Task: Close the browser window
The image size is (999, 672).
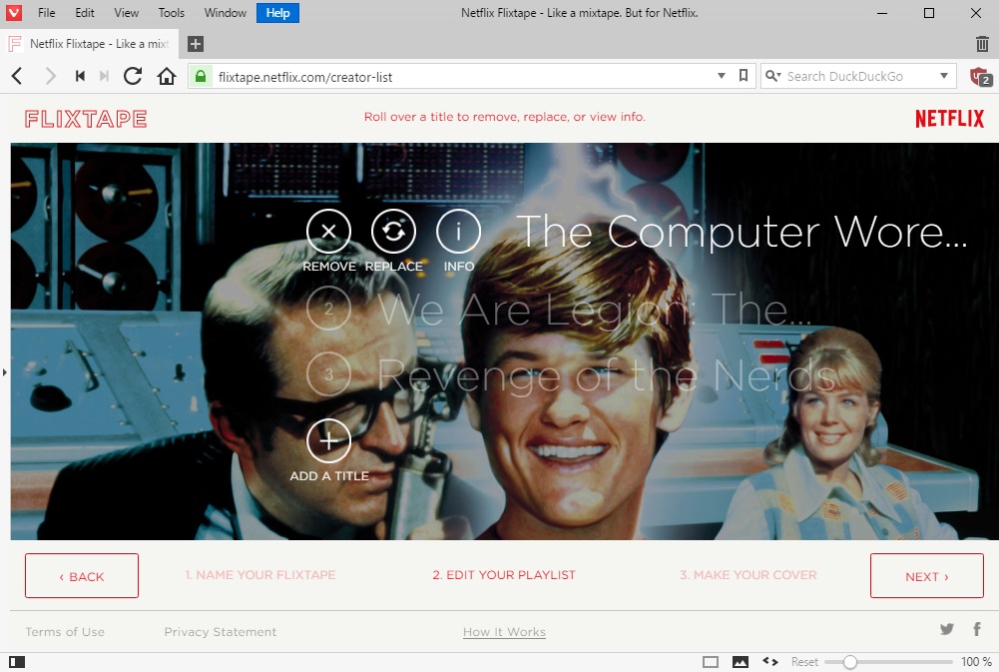Action: 975,13
